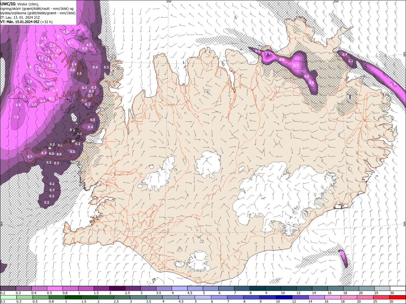The width and height of the screenshot is (406, 304).
Task: Choose lavender upper legend swatch starting at 4
Action: click(179, 288)
